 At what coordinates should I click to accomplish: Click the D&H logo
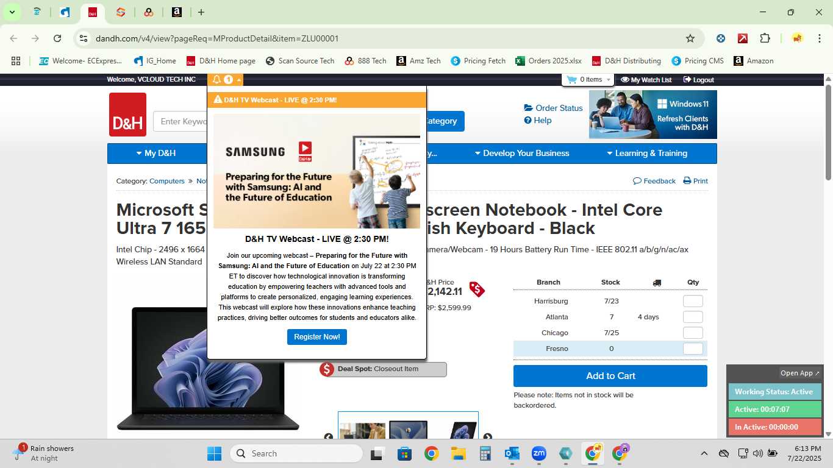127,115
